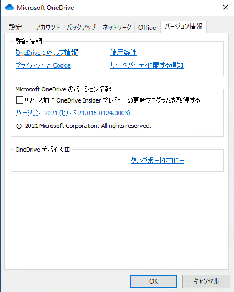Click the キャンセル button
The height and width of the screenshot is (292, 234).
206,281
